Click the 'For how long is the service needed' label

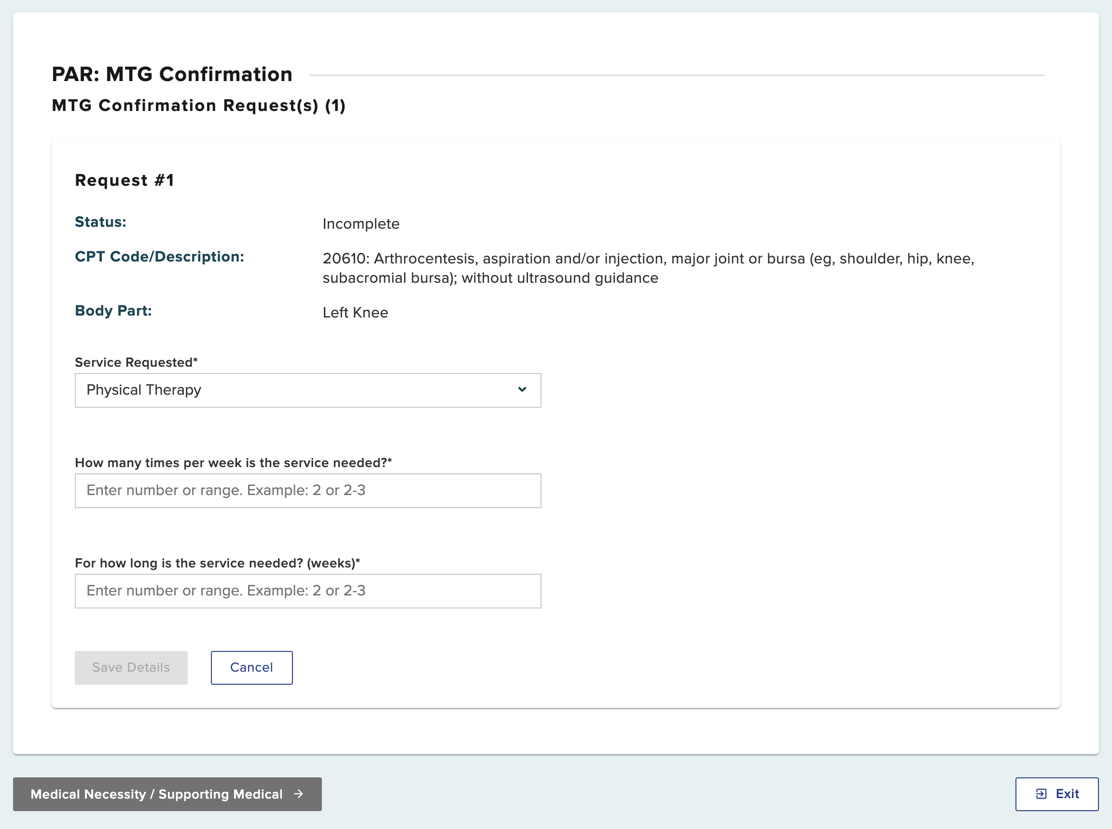coord(217,563)
